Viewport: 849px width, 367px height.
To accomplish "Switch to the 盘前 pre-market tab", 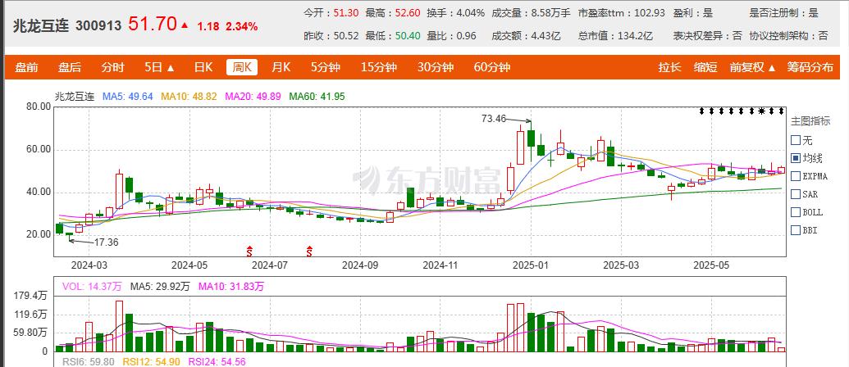I will click(x=26, y=67).
